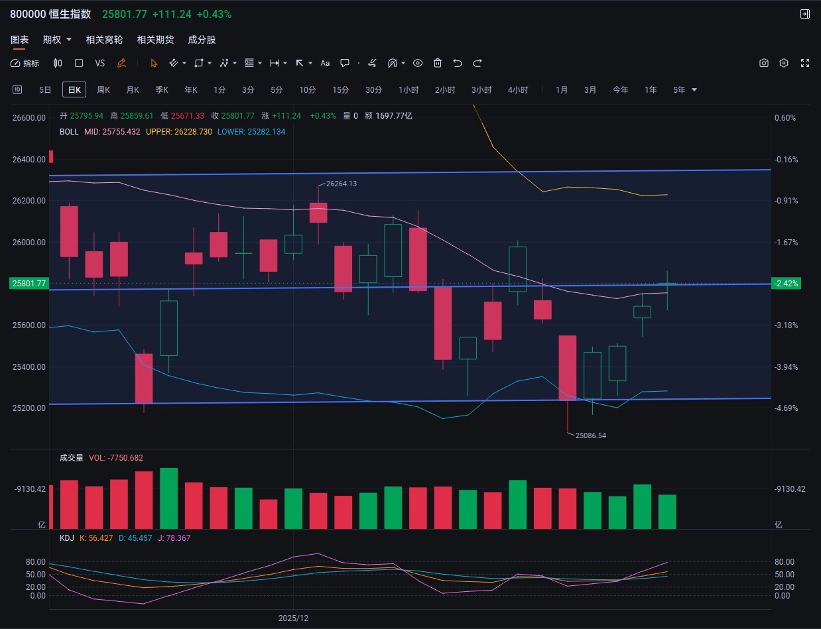
Task: Click the 成交量 volume label
Action: click(72, 457)
